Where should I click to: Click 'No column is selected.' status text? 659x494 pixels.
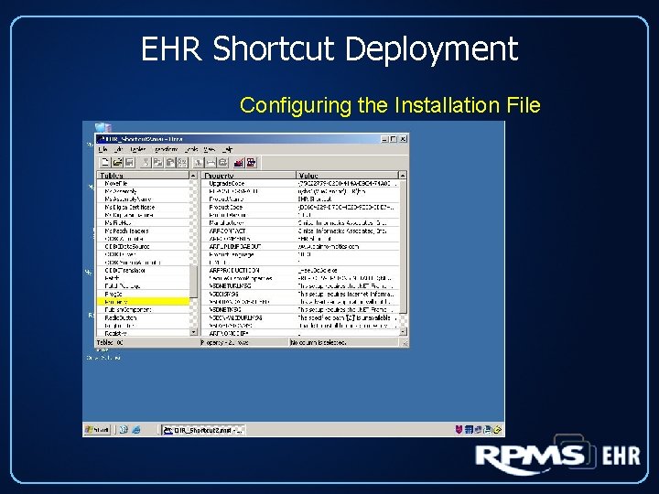[x=319, y=343]
